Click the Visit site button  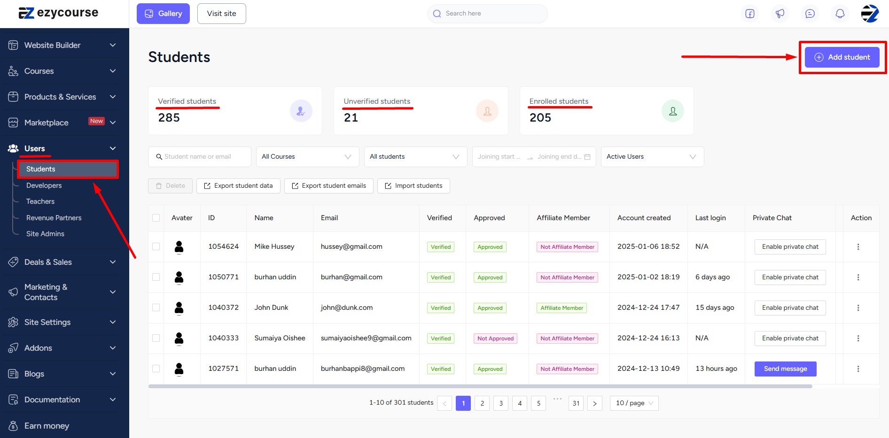(x=222, y=14)
